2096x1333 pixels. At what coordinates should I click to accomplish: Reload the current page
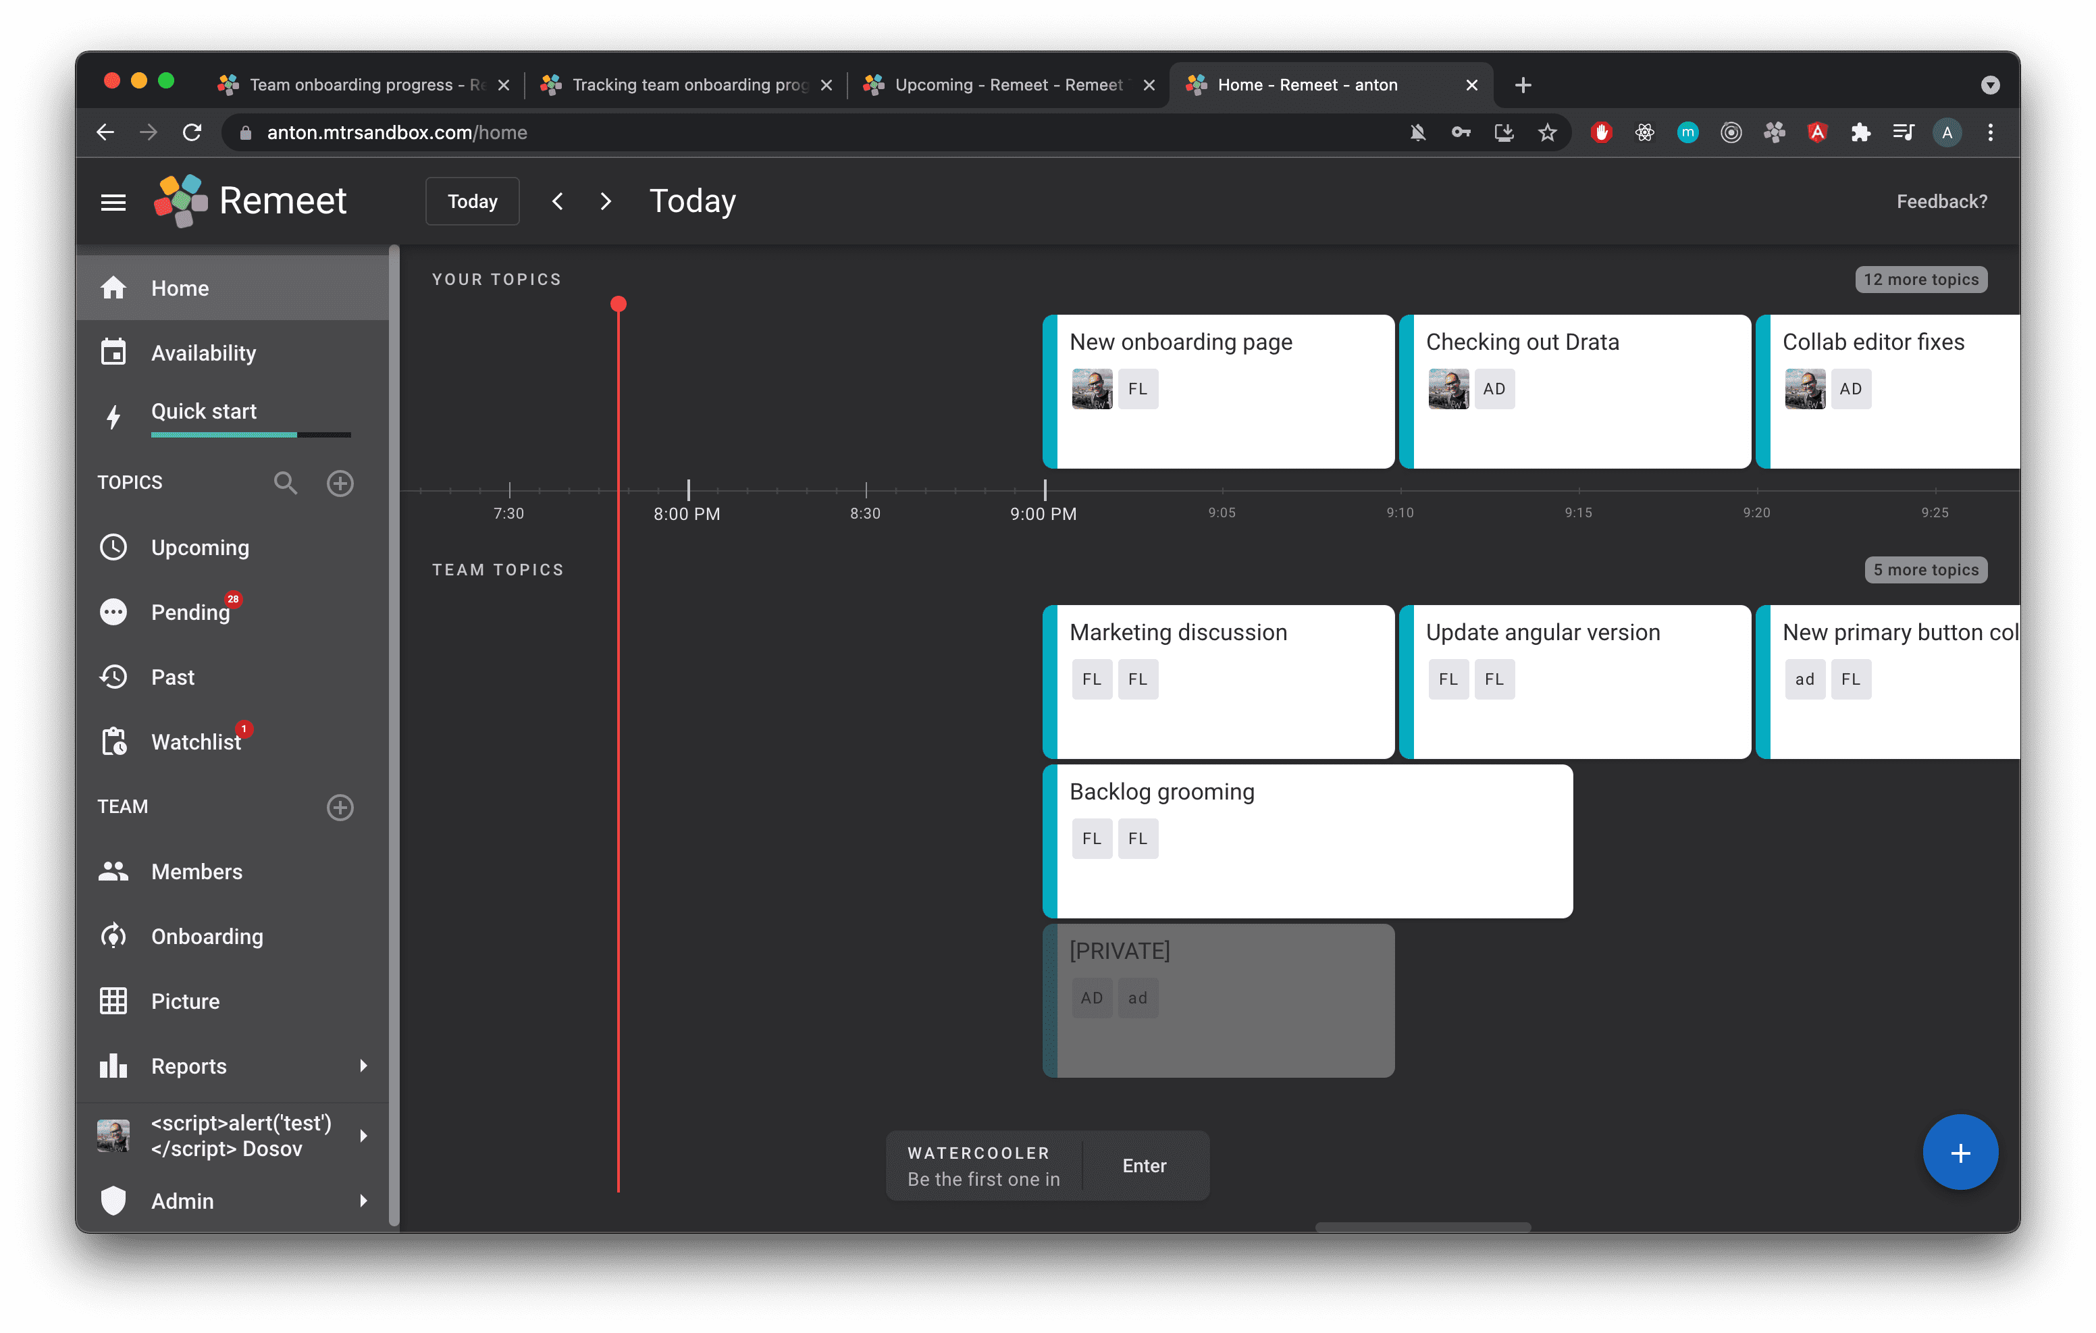pyautogui.click(x=192, y=132)
